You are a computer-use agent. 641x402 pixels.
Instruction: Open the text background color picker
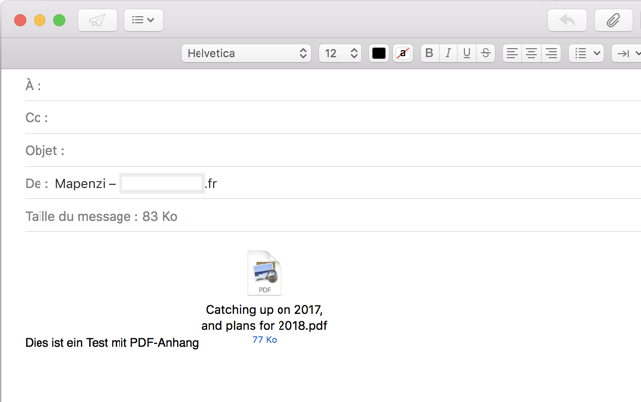pos(402,53)
